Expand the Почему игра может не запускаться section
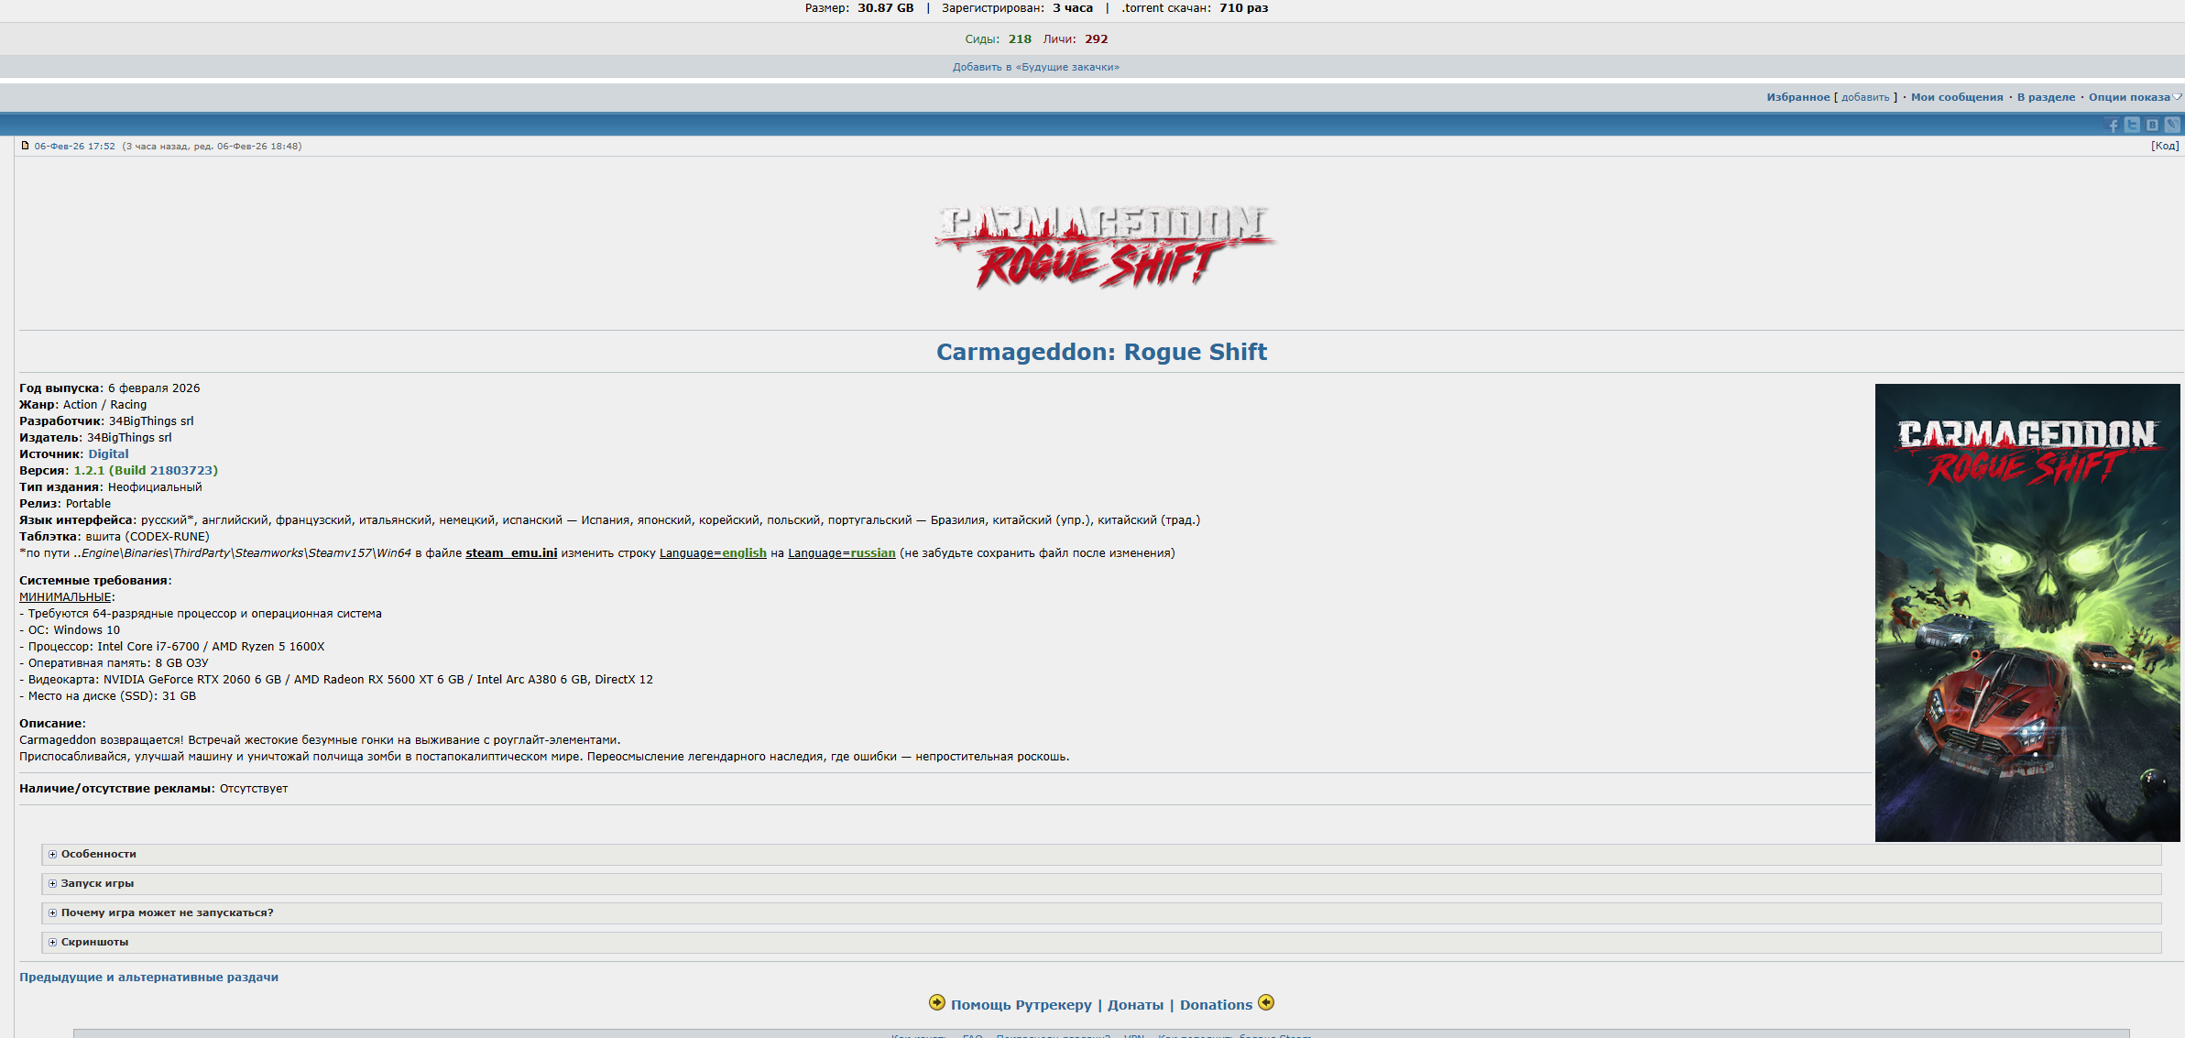 (167, 912)
